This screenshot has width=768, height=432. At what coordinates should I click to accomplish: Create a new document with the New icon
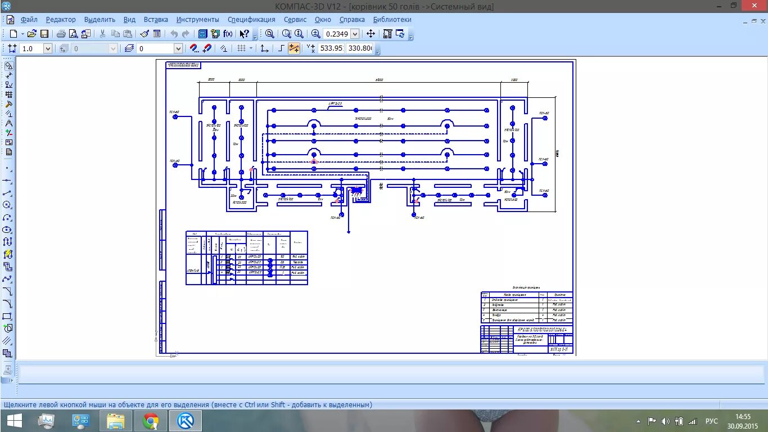[13, 34]
